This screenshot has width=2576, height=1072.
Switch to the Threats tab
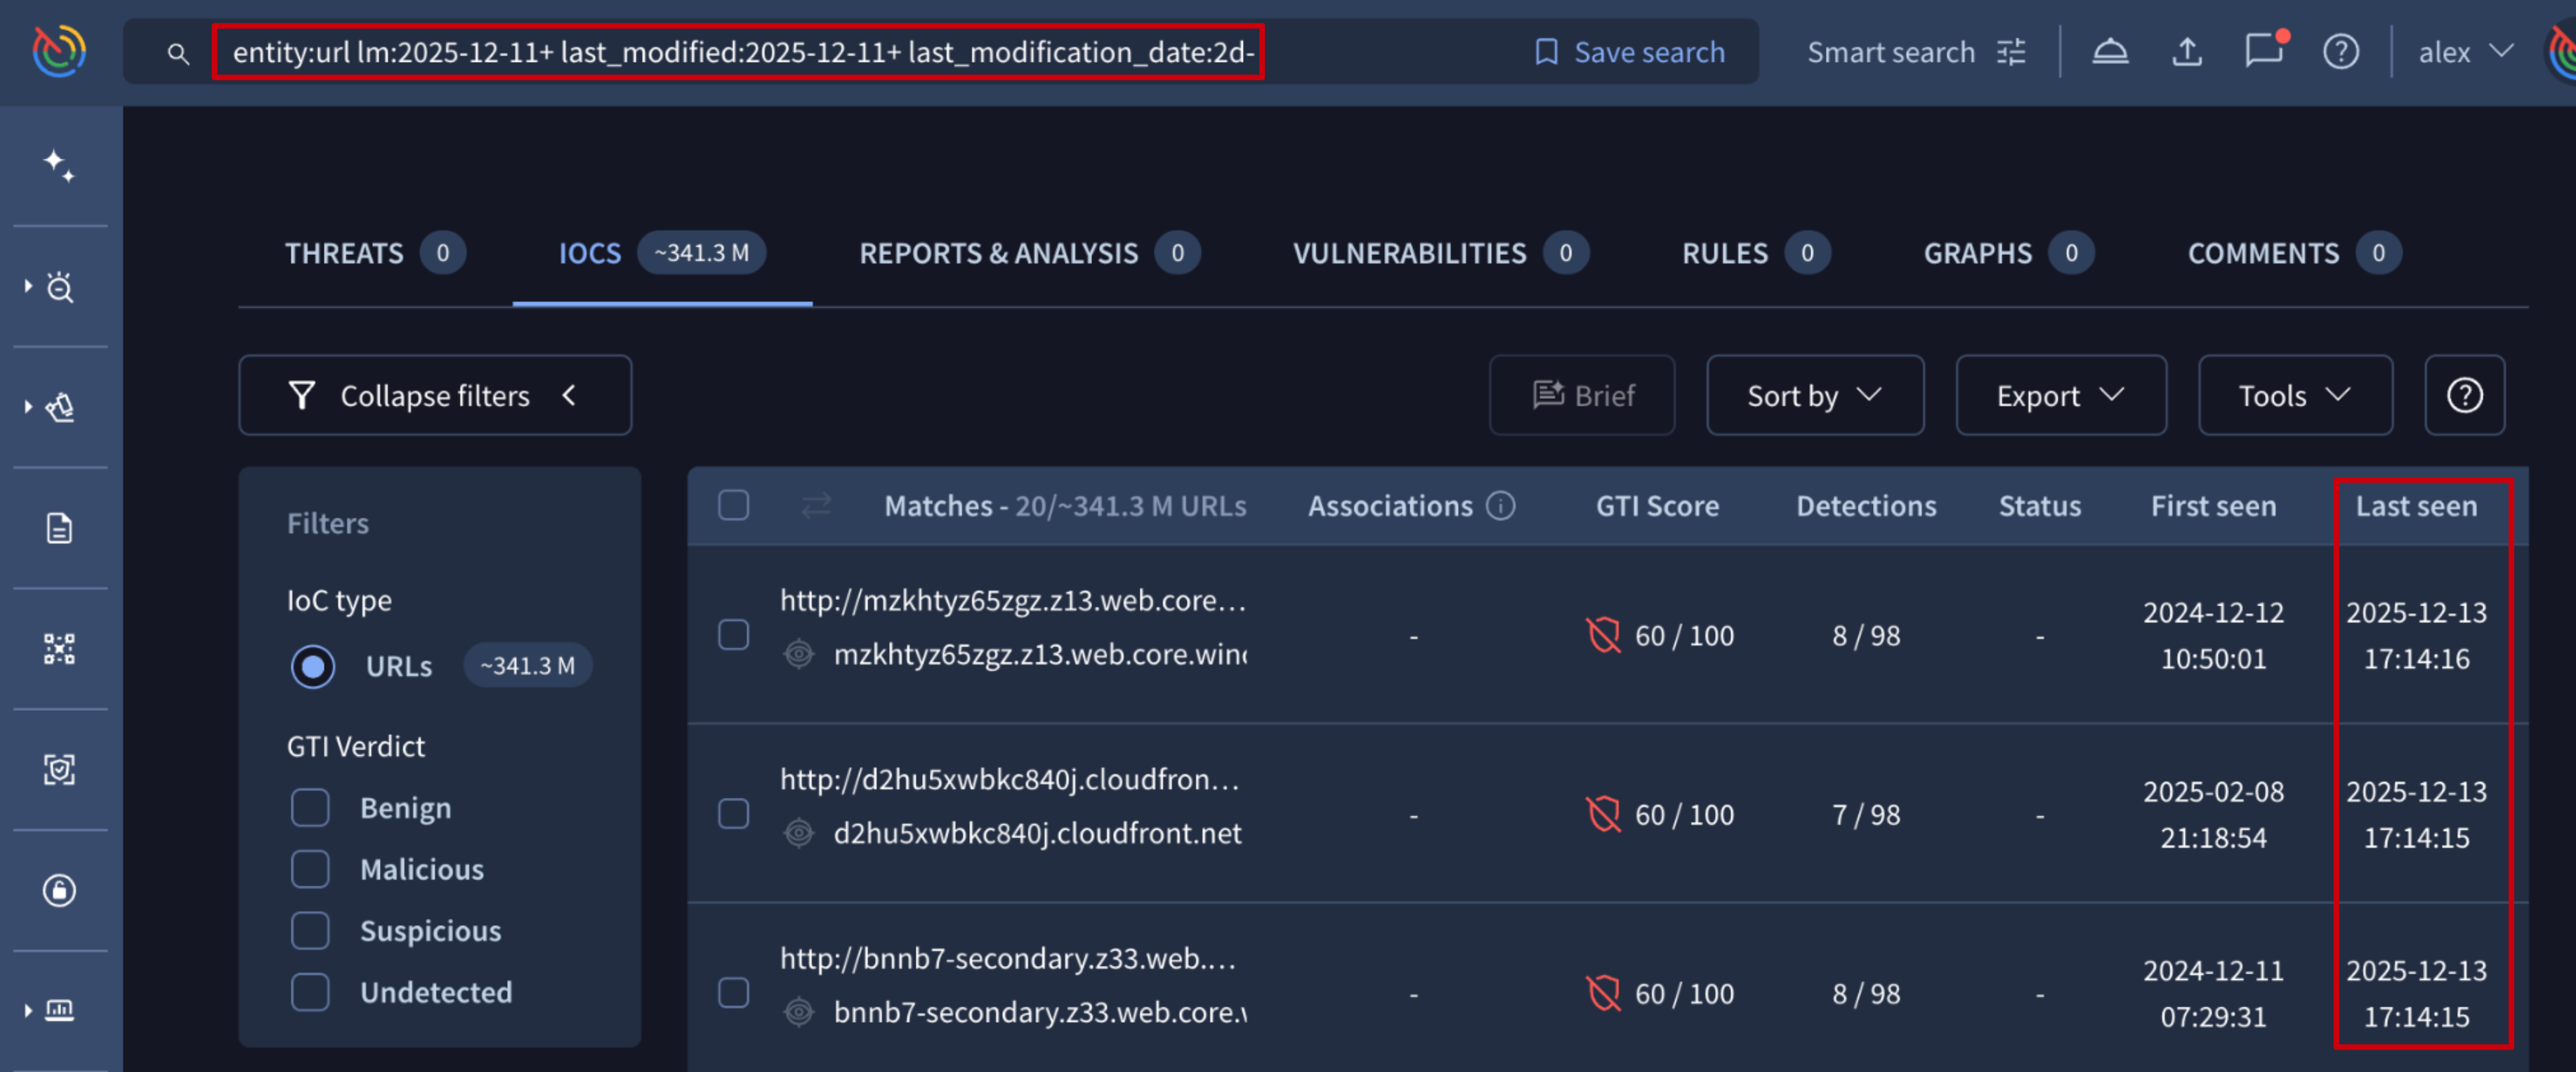[345, 254]
